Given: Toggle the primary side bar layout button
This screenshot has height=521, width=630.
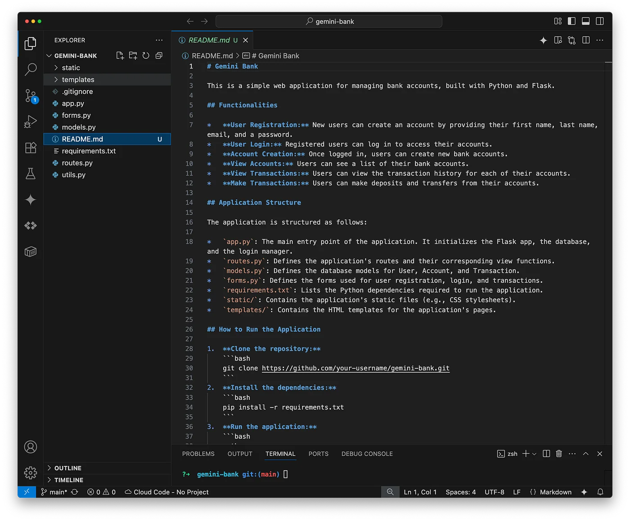Looking at the screenshot, I should click(571, 21).
